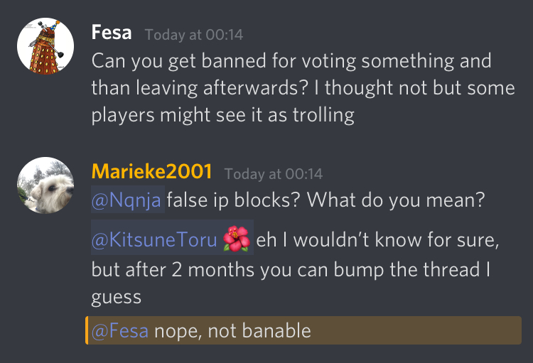
Task: Click the @Nqnja mention
Action: [126, 200]
